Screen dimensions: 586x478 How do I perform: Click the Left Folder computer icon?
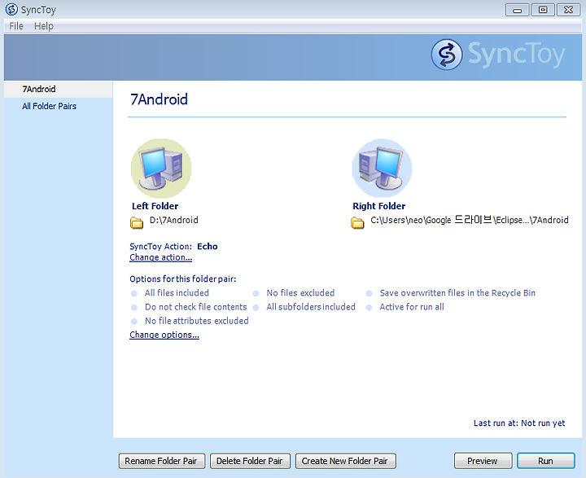coord(161,169)
